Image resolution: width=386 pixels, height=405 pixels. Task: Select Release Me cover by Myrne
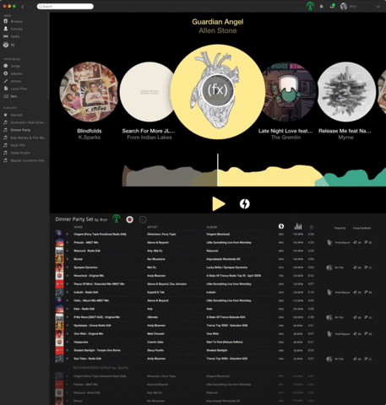coord(346,92)
